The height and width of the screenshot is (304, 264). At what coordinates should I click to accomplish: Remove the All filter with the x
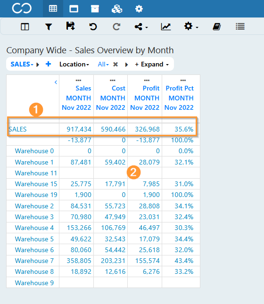click(x=115, y=64)
